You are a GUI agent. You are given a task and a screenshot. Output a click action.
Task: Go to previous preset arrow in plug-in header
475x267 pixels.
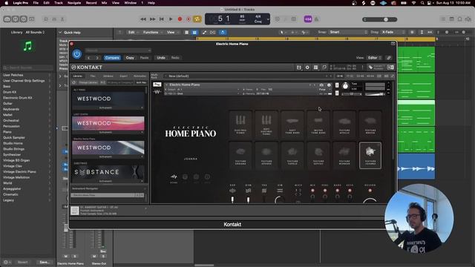click(89, 58)
